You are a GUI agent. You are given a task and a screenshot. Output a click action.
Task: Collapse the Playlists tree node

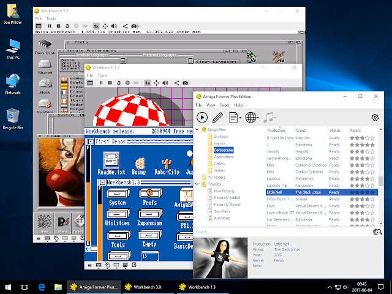(197, 184)
